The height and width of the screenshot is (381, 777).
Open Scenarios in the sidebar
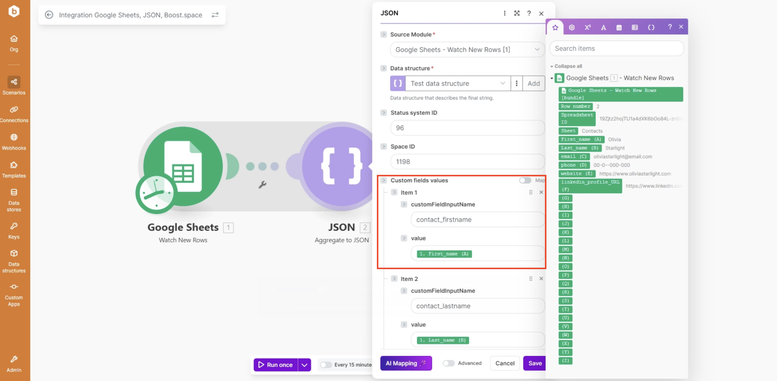point(14,86)
